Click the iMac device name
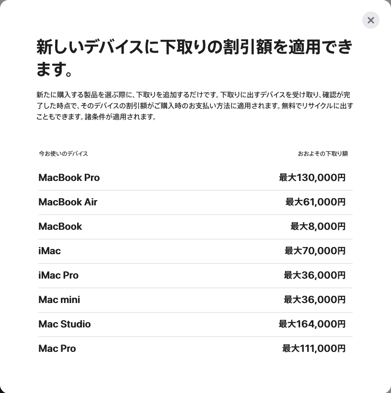 click(x=49, y=251)
